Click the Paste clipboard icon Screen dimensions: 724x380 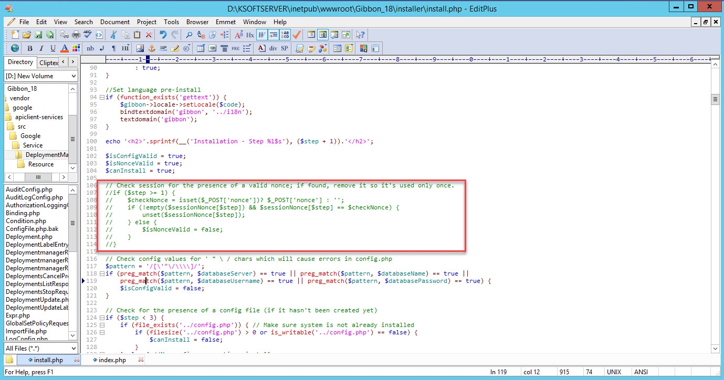point(137,35)
